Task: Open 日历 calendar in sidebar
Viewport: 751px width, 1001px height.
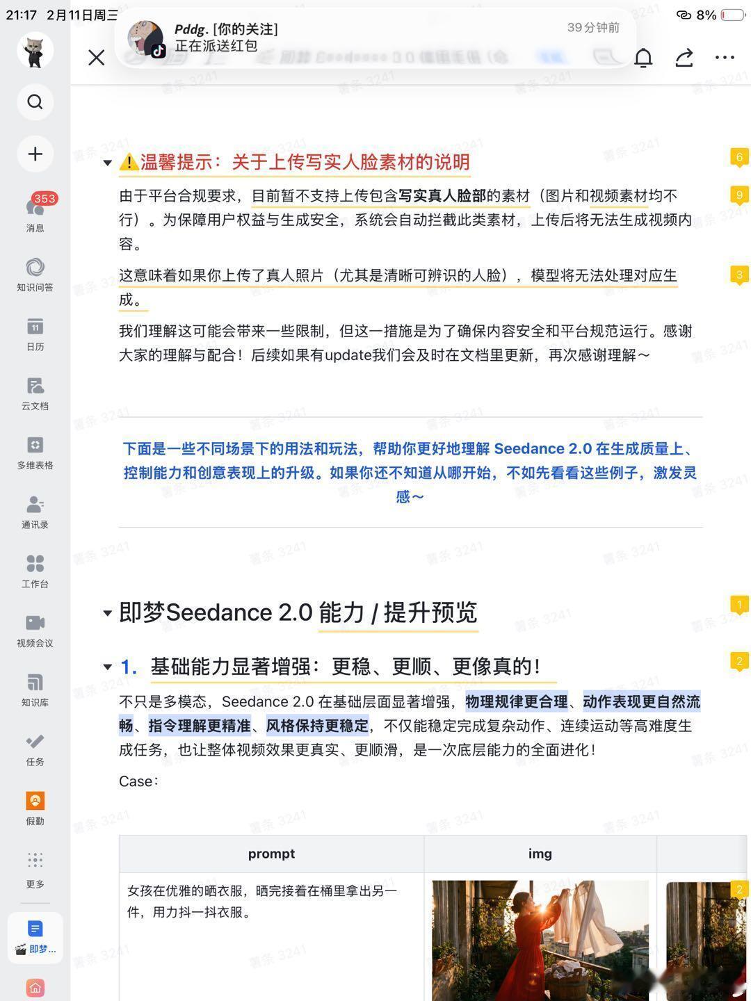Action: click(x=35, y=334)
